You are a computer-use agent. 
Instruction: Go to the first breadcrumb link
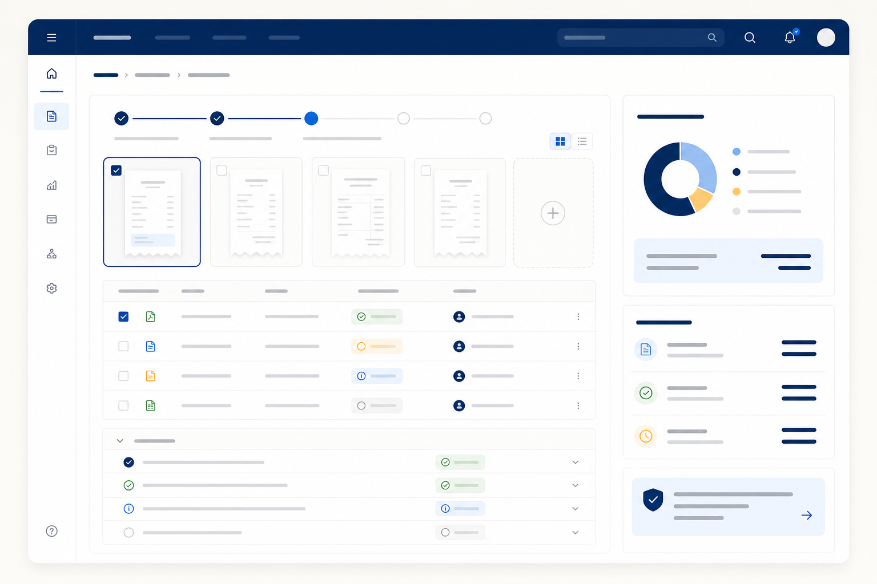(x=106, y=75)
